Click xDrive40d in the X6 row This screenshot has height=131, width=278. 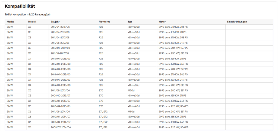pyautogui.click(x=134, y=127)
